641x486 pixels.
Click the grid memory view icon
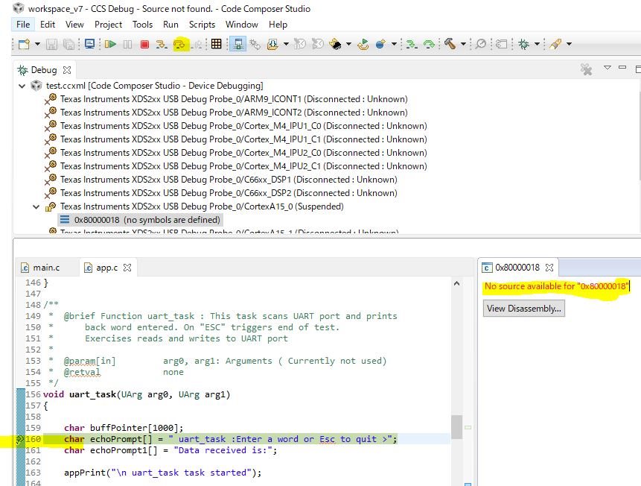click(x=216, y=44)
